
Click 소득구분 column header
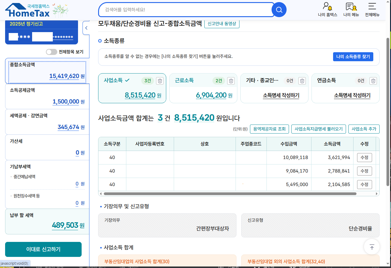tap(112, 144)
